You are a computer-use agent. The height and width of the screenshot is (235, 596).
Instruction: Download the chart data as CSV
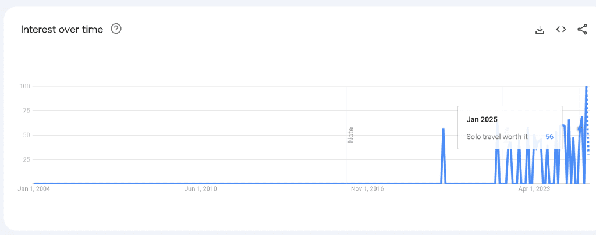[540, 30]
